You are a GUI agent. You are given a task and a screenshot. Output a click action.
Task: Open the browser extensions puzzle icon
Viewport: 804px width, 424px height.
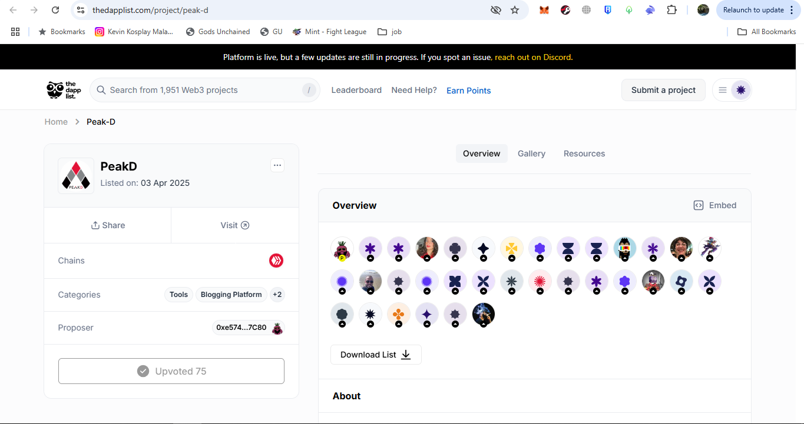tap(671, 10)
